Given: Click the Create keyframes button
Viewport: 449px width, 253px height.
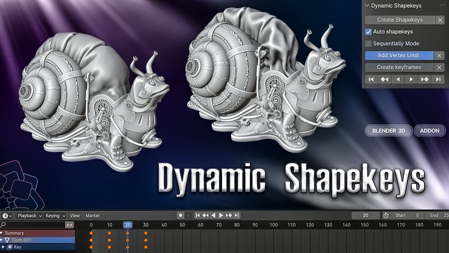Looking at the screenshot, I should 399,67.
